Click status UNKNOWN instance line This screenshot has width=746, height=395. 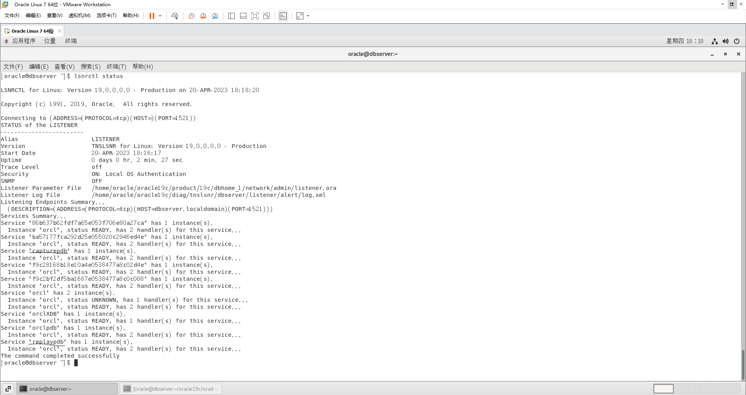[127, 300]
